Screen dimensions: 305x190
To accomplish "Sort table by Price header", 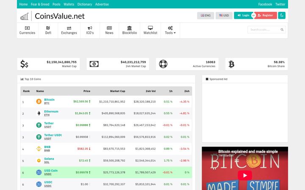I will [87, 91].
